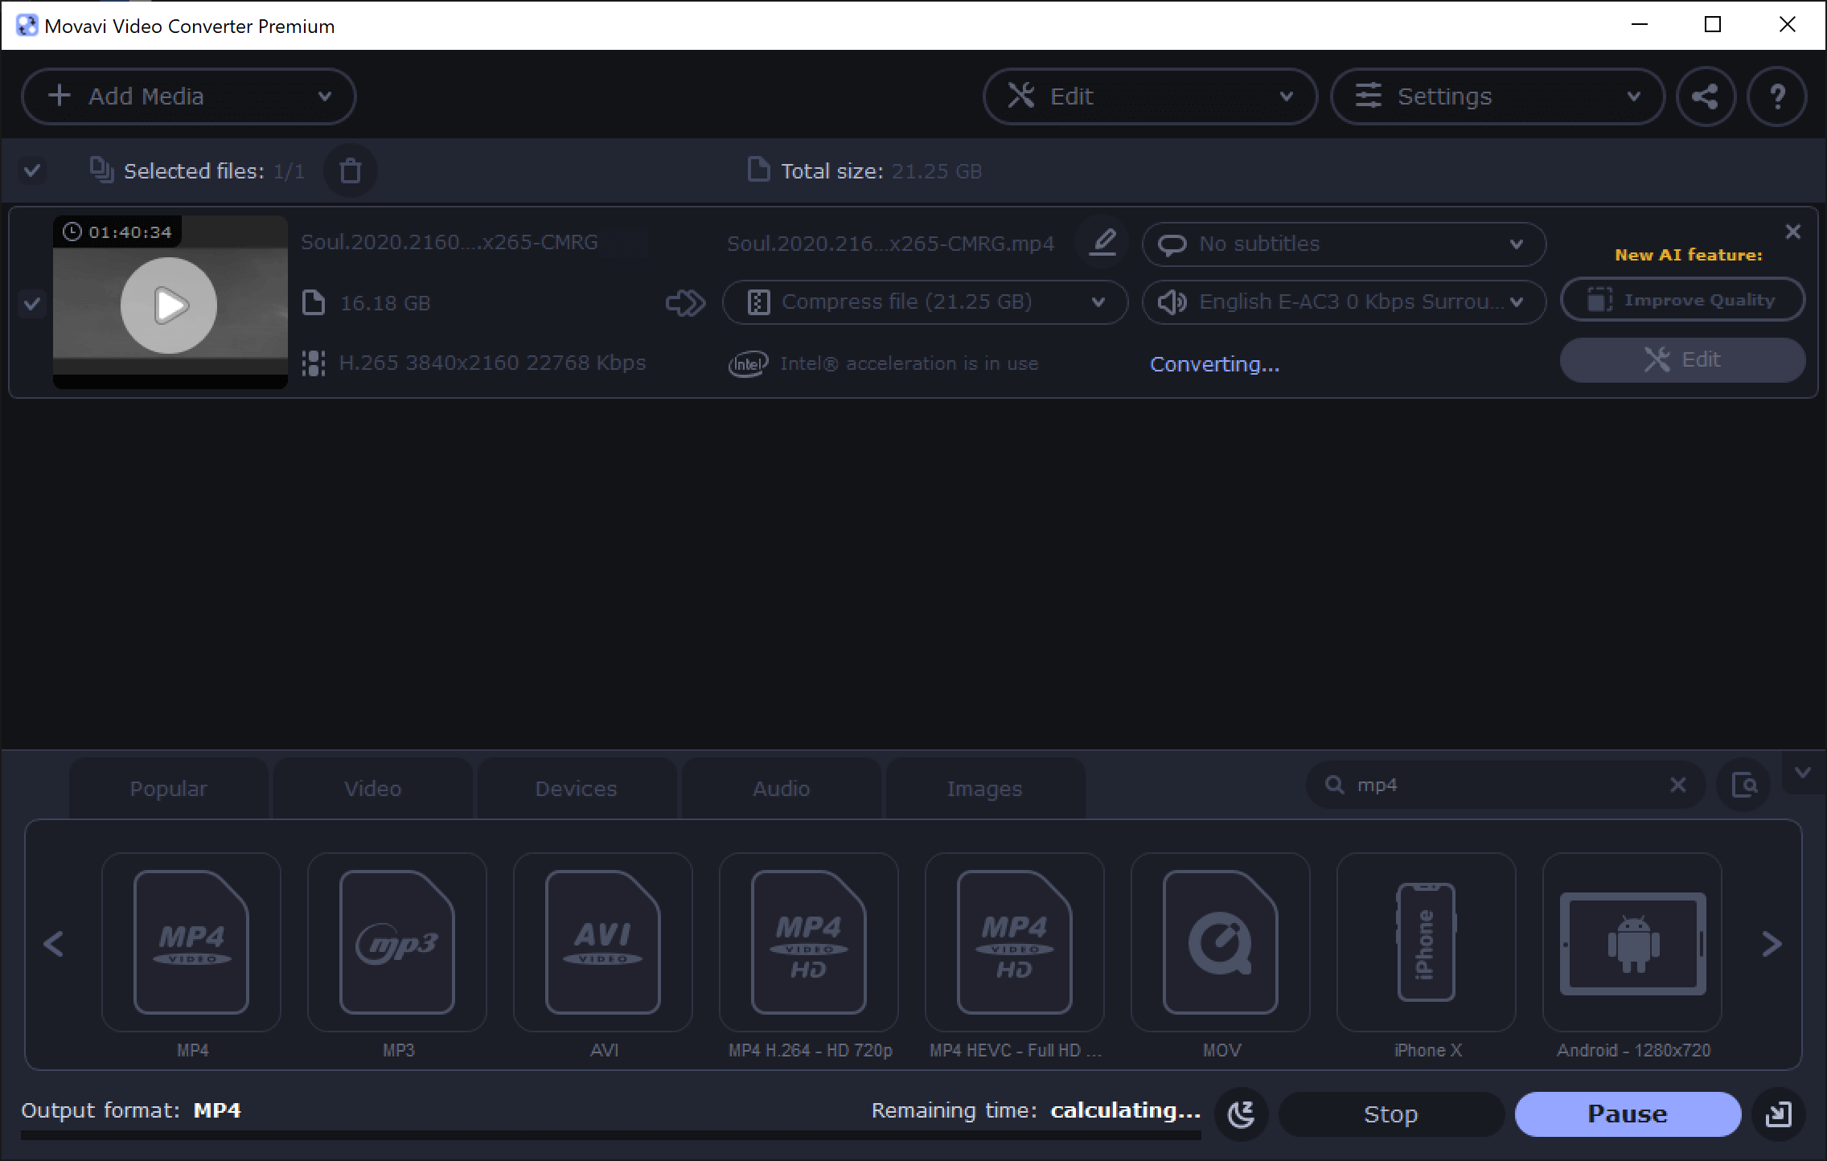Select the Android 1280x720 preset

click(x=1632, y=942)
